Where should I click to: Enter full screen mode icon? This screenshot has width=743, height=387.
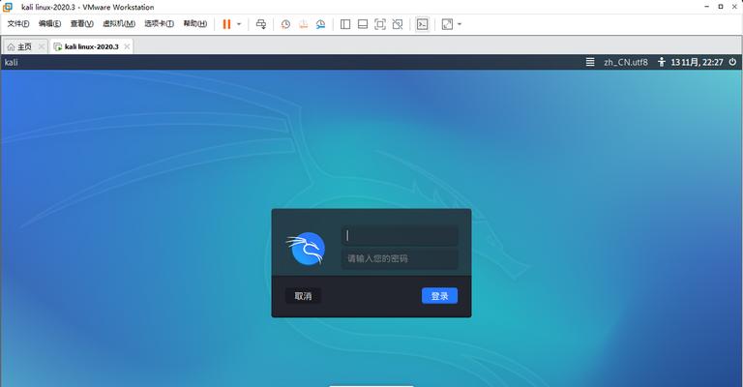pyautogui.click(x=380, y=24)
